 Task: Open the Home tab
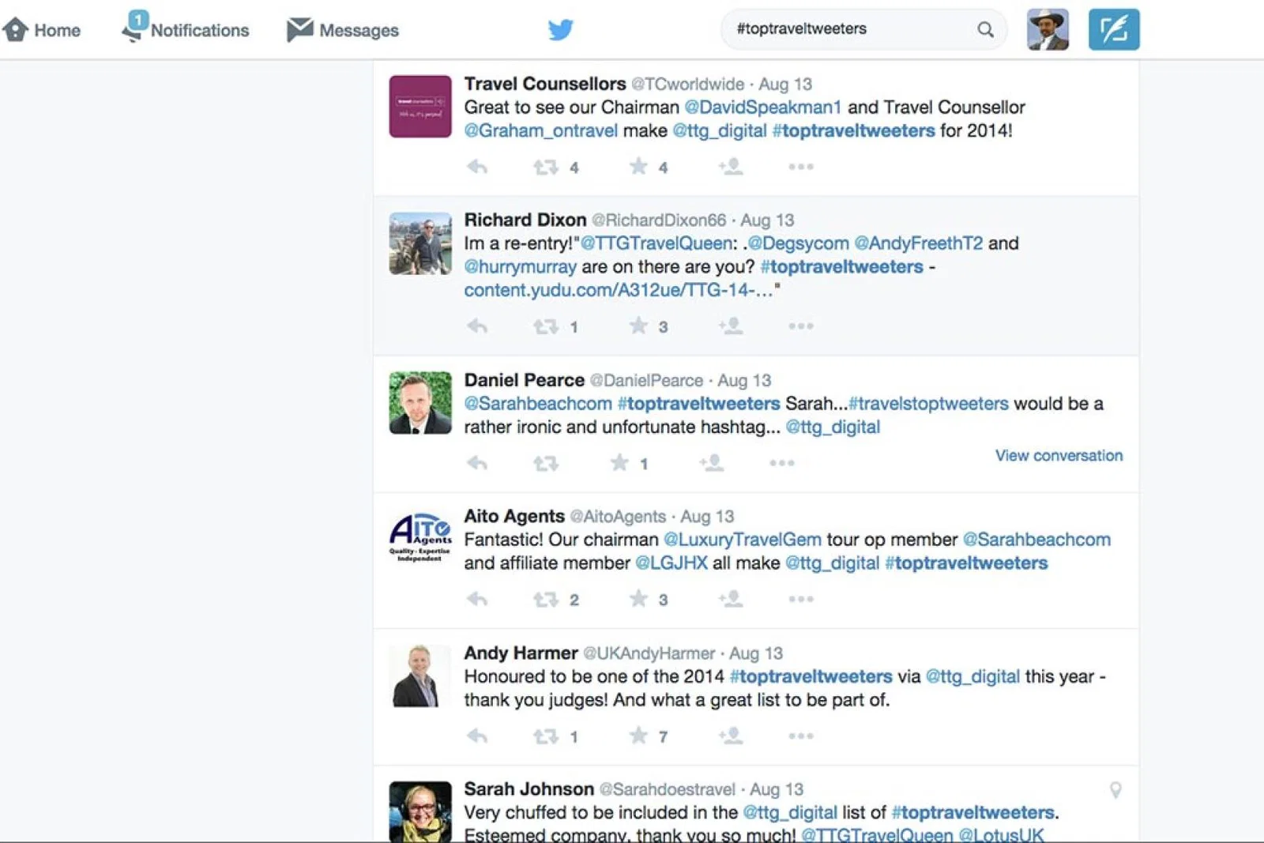pyautogui.click(x=41, y=30)
